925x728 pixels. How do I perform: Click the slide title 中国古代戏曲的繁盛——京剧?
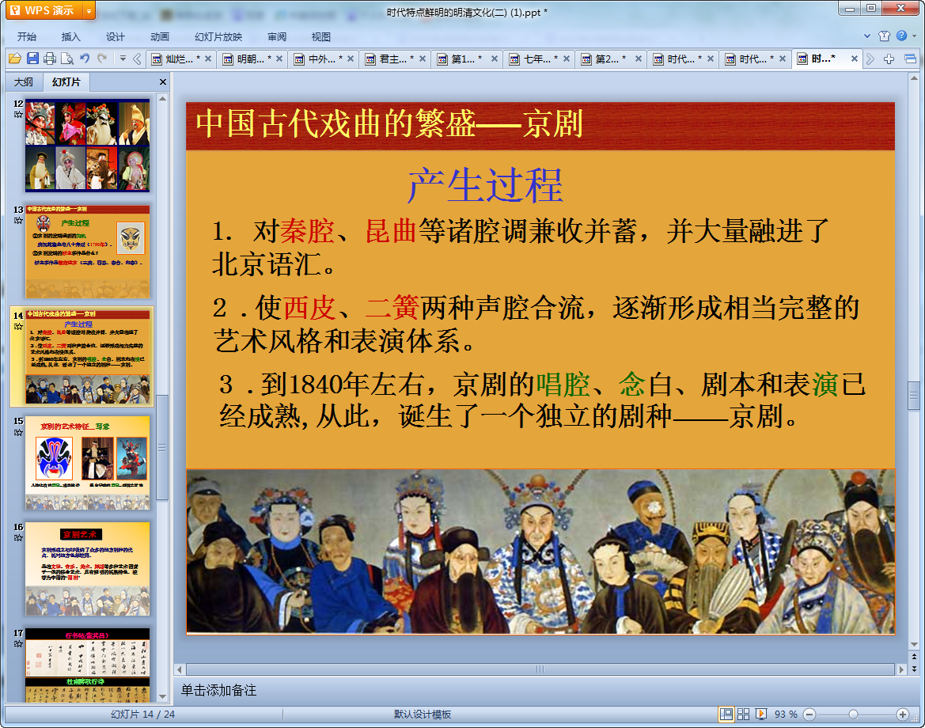coord(389,124)
